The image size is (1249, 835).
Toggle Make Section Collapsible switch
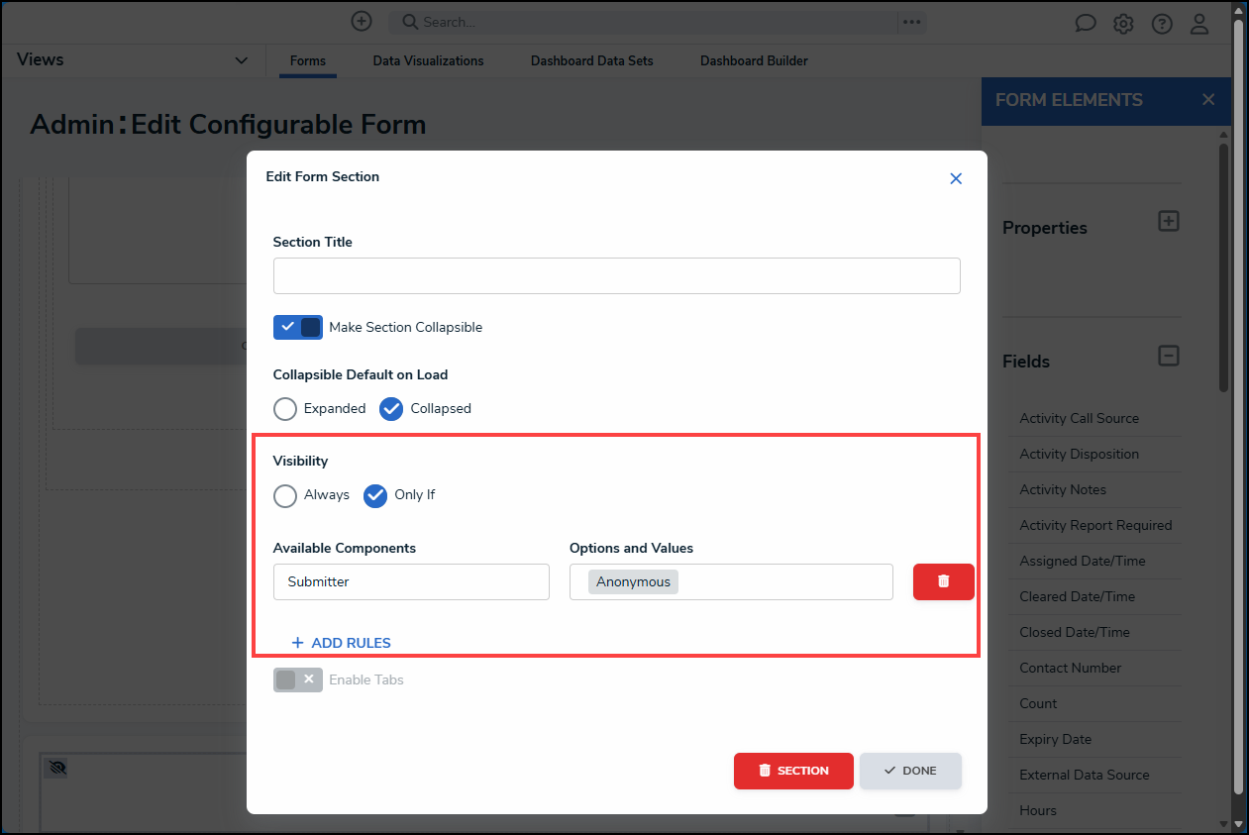click(298, 327)
